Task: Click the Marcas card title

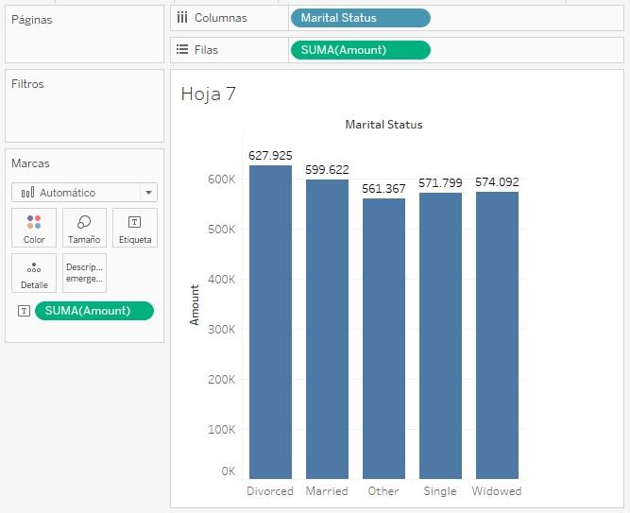Action: pyautogui.click(x=30, y=163)
